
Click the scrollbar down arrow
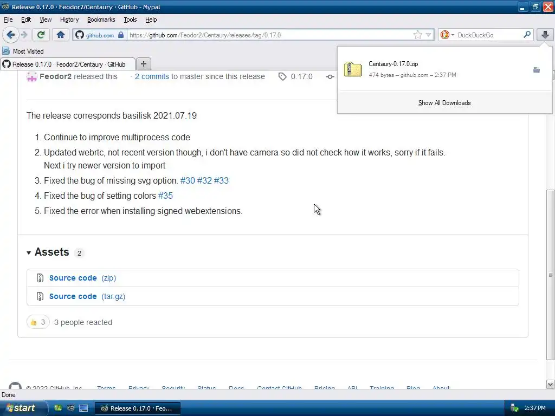pyautogui.click(x=551, y=385)
